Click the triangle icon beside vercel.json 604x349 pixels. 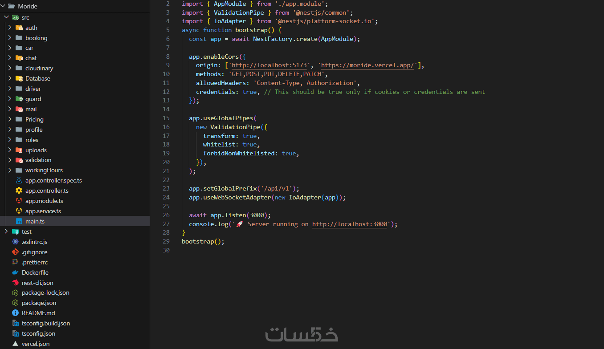(x=15, y=344)
